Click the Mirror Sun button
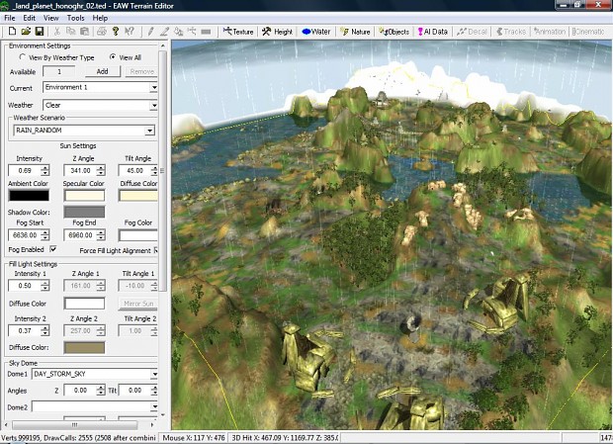 tap(138, 304)
